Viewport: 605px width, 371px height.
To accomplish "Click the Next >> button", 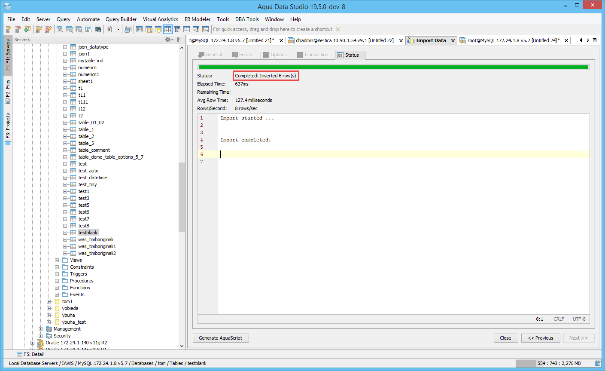I will click(x=578, y=338).
